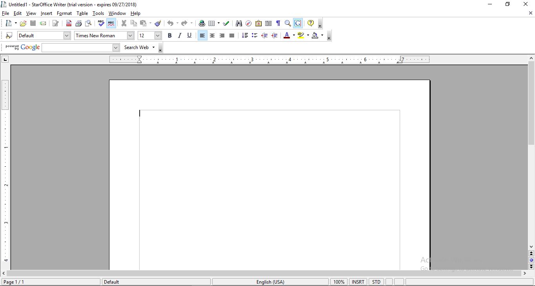Open the Help agent
This screenshot has height=286, width=535.
(x=310, y=23)
